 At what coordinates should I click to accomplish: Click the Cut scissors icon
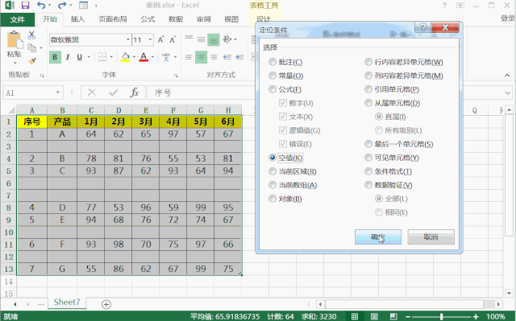(x=31, y=35)
